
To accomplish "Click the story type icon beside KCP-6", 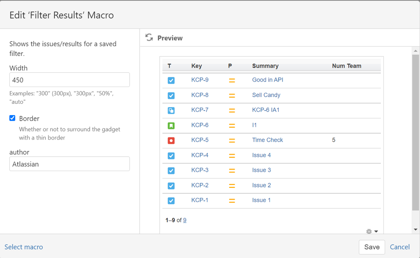I will tap(171, 125).
